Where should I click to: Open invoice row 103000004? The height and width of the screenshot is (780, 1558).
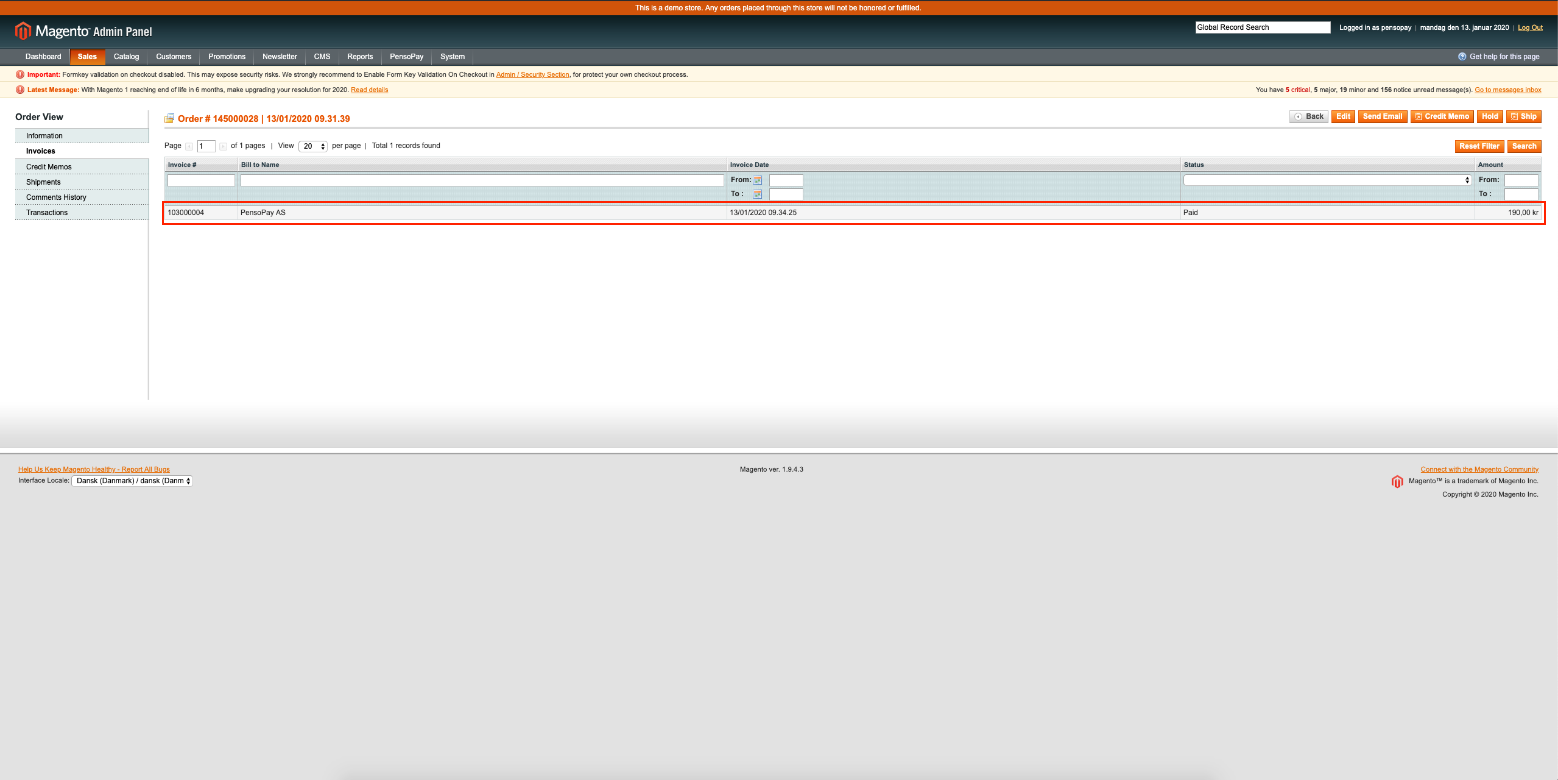click(x=853, y=213)
